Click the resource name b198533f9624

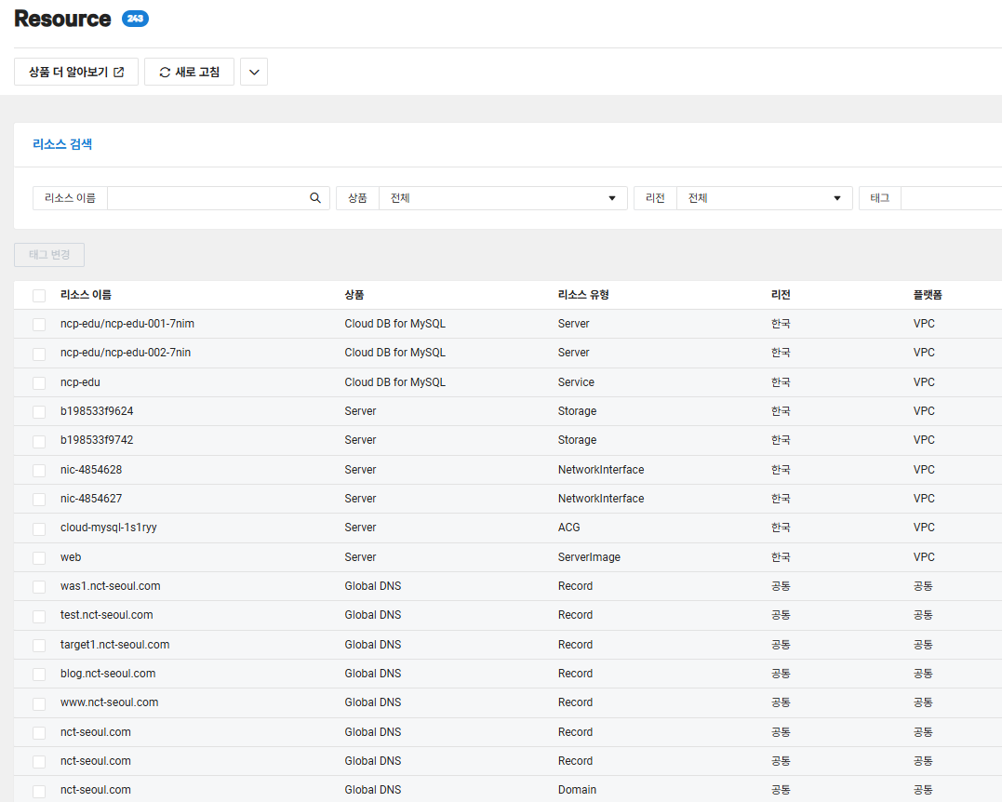pos(97,411)
